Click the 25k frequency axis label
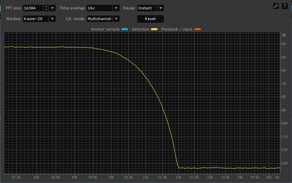The width and height of the screenshot is (292, 183). coord(269,177)
